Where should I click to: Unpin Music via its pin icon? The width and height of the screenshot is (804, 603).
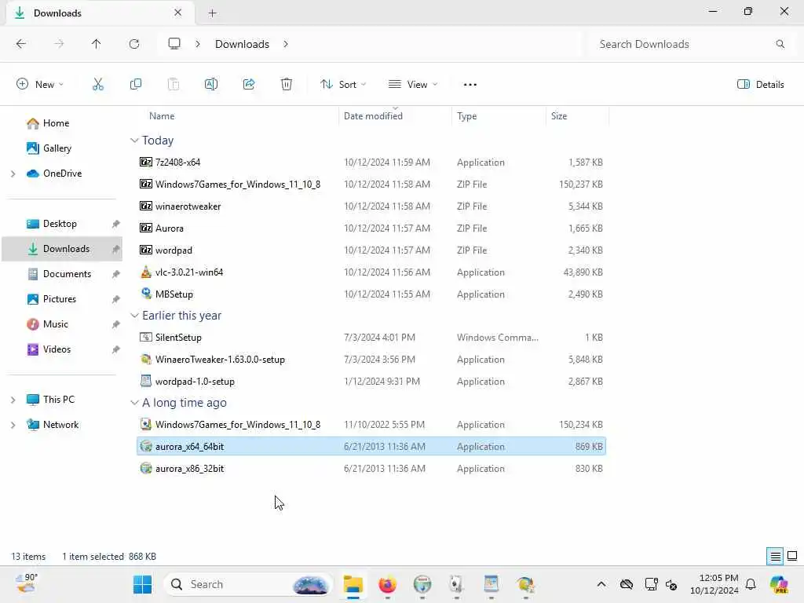coord(116,324)
